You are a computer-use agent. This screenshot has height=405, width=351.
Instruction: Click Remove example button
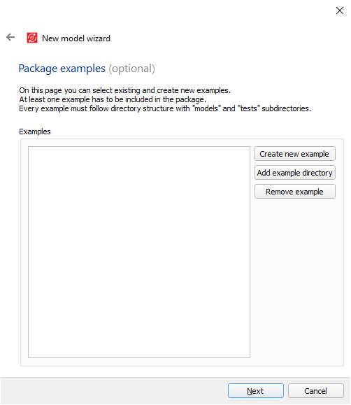point(294,192)
